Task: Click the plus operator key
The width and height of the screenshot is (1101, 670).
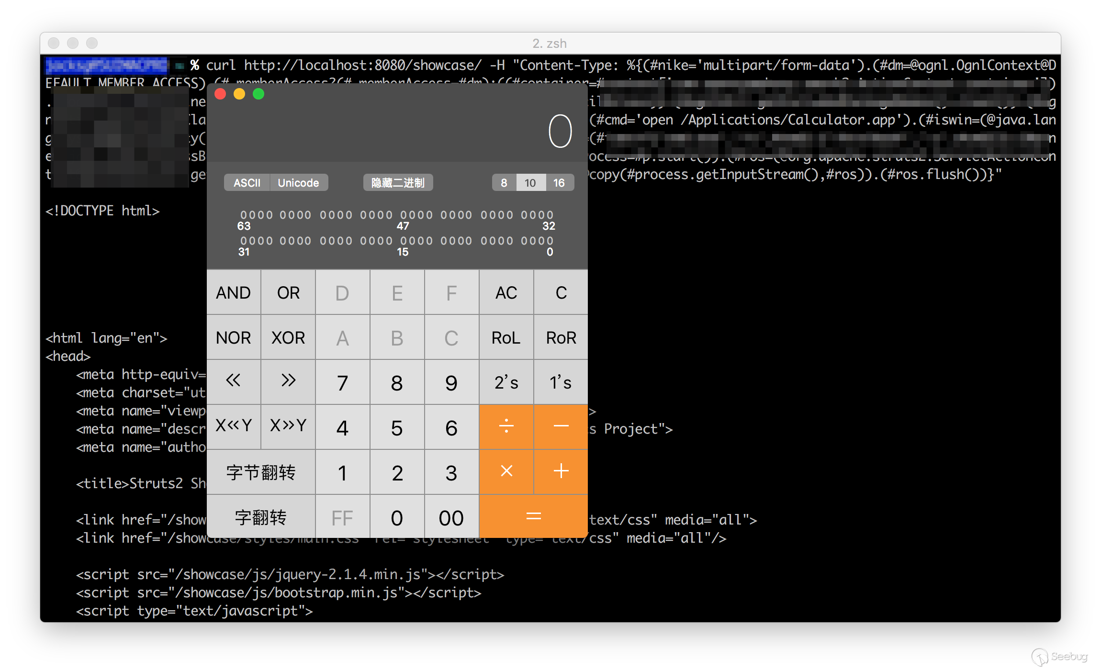Action: coord(561,471)
